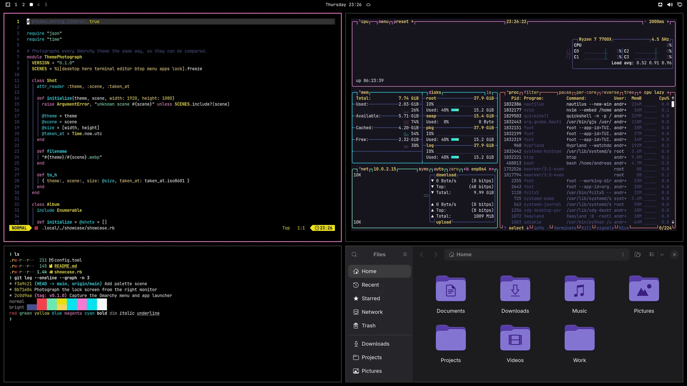
Task: Click the white color swatch in terminal
Action: tap(102, 305)
